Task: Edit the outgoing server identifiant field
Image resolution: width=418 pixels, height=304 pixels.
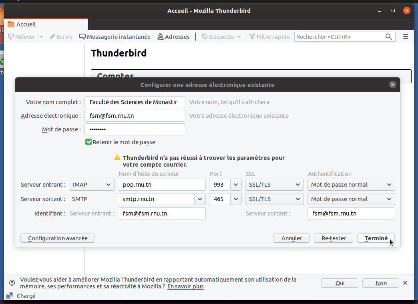Action: pos(351,213)
